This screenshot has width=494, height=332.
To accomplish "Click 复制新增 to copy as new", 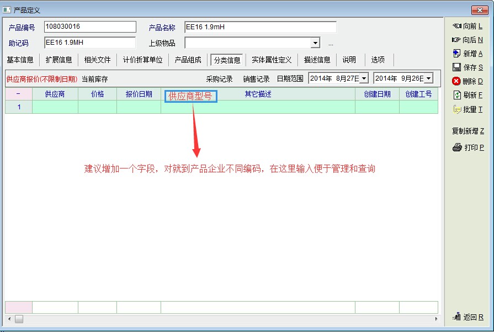I will [468, 131].
